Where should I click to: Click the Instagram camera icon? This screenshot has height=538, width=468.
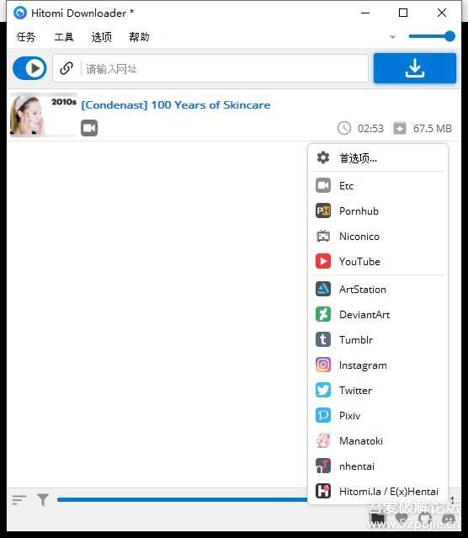323,365
